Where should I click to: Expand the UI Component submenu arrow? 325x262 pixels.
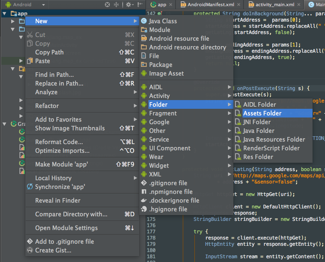click(229, 148)
